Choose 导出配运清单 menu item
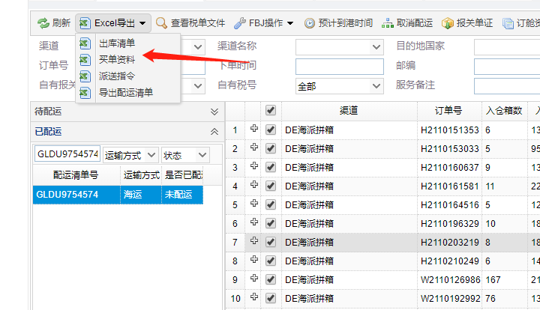540x310 pixels. pyautogui.click(x=126, y=92)
